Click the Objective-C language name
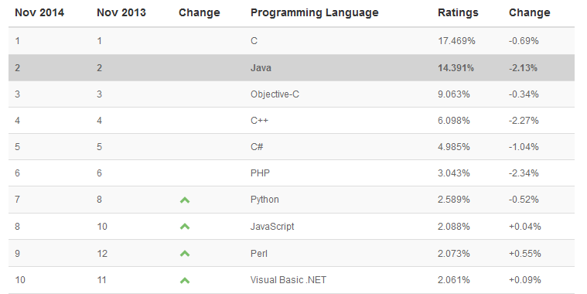This screenshot has height=294, width=587. (275, 94)
